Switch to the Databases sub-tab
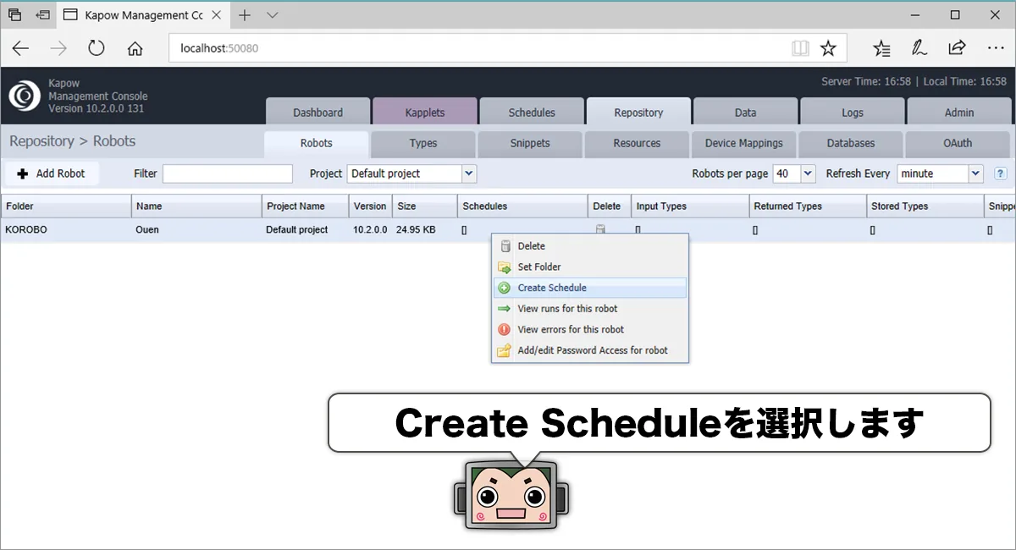The image size is (1016, 550). pos(851,143)
